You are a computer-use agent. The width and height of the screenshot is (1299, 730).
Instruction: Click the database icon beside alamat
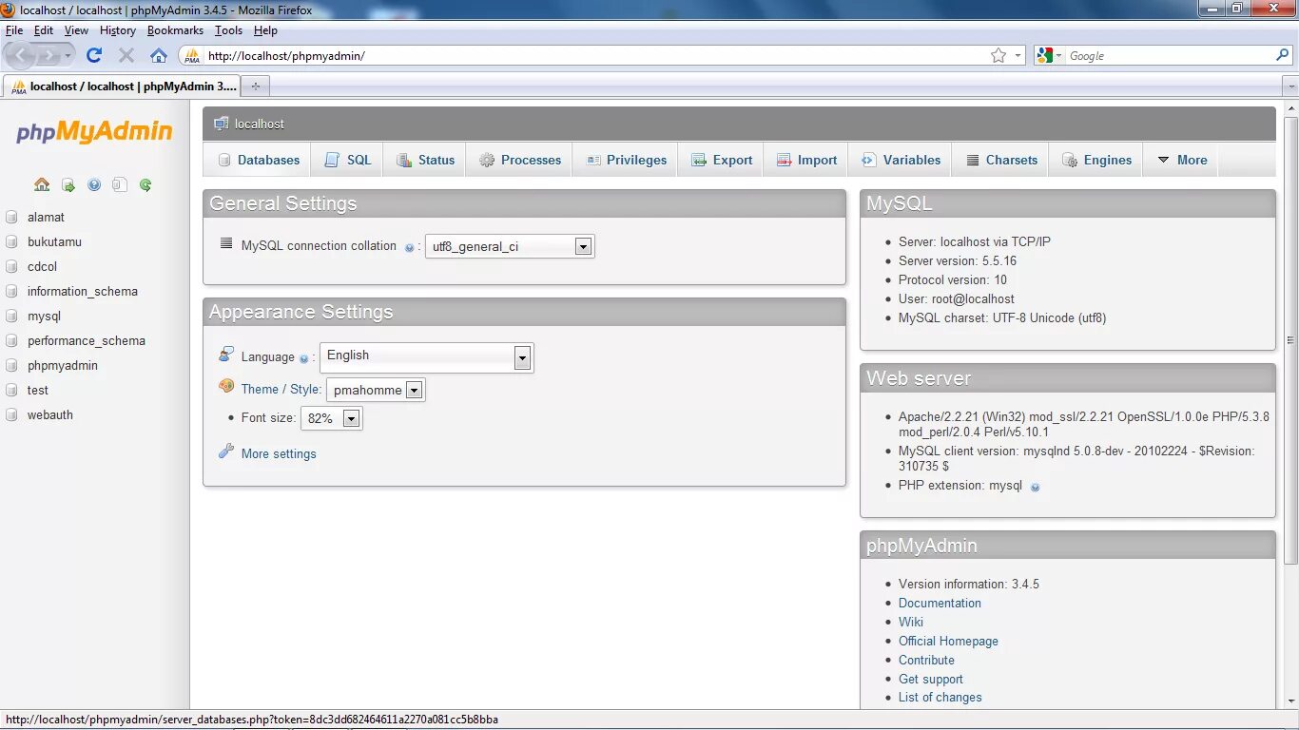(11, 217)
